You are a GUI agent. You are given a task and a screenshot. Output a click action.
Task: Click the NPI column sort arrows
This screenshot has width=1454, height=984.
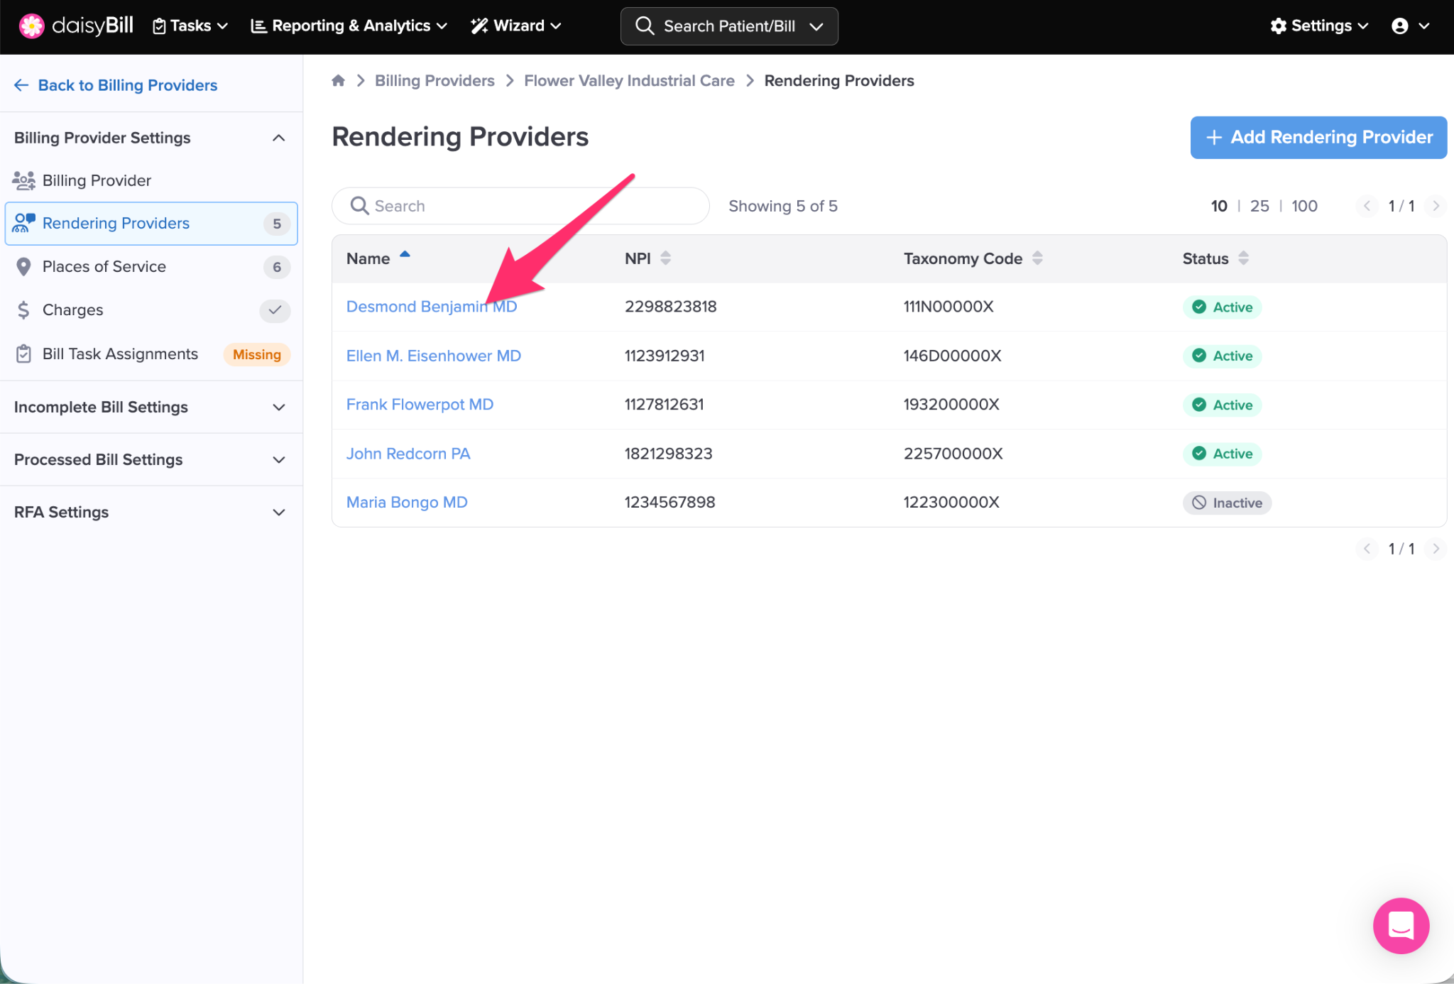pos(665,258)
